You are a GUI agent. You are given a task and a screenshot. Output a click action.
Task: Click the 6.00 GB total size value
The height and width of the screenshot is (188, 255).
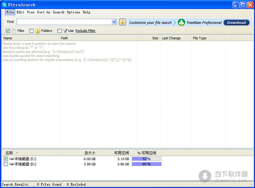click(x=90, y=159)
